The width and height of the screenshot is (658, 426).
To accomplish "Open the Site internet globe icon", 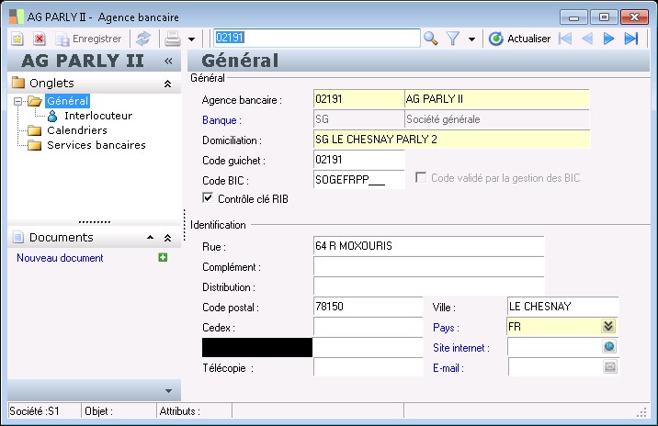I will [x=608, y=347].
